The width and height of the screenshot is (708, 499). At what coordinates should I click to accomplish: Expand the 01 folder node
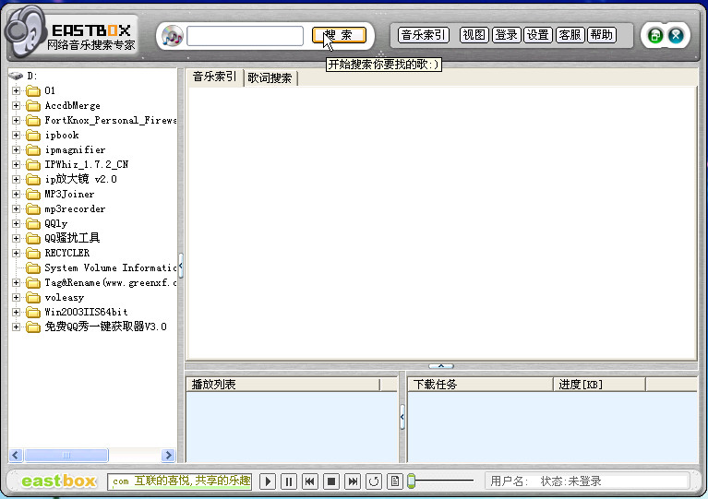[x=17, y=90]
